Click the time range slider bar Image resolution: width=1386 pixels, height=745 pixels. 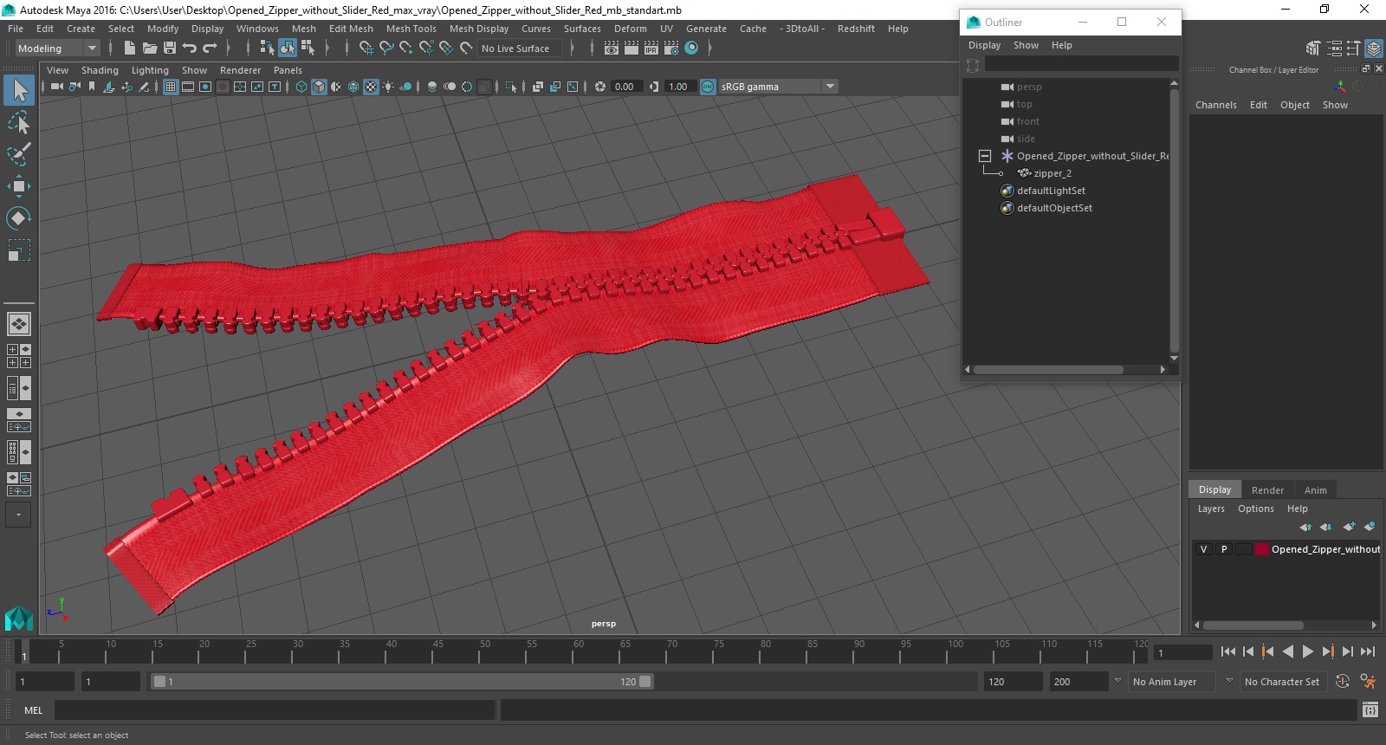pos(402,682)
